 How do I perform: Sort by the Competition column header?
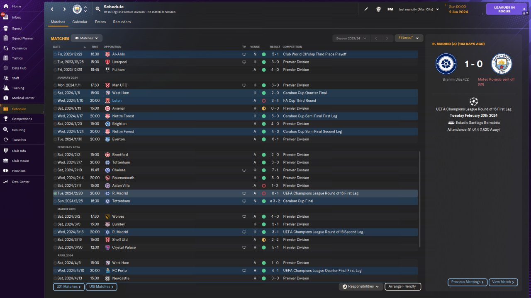[x=292, y=47]
